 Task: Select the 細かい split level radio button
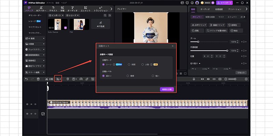(103, 76)
